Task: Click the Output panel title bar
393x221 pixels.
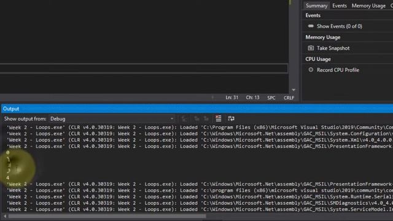Action: (x=197, y=109)
